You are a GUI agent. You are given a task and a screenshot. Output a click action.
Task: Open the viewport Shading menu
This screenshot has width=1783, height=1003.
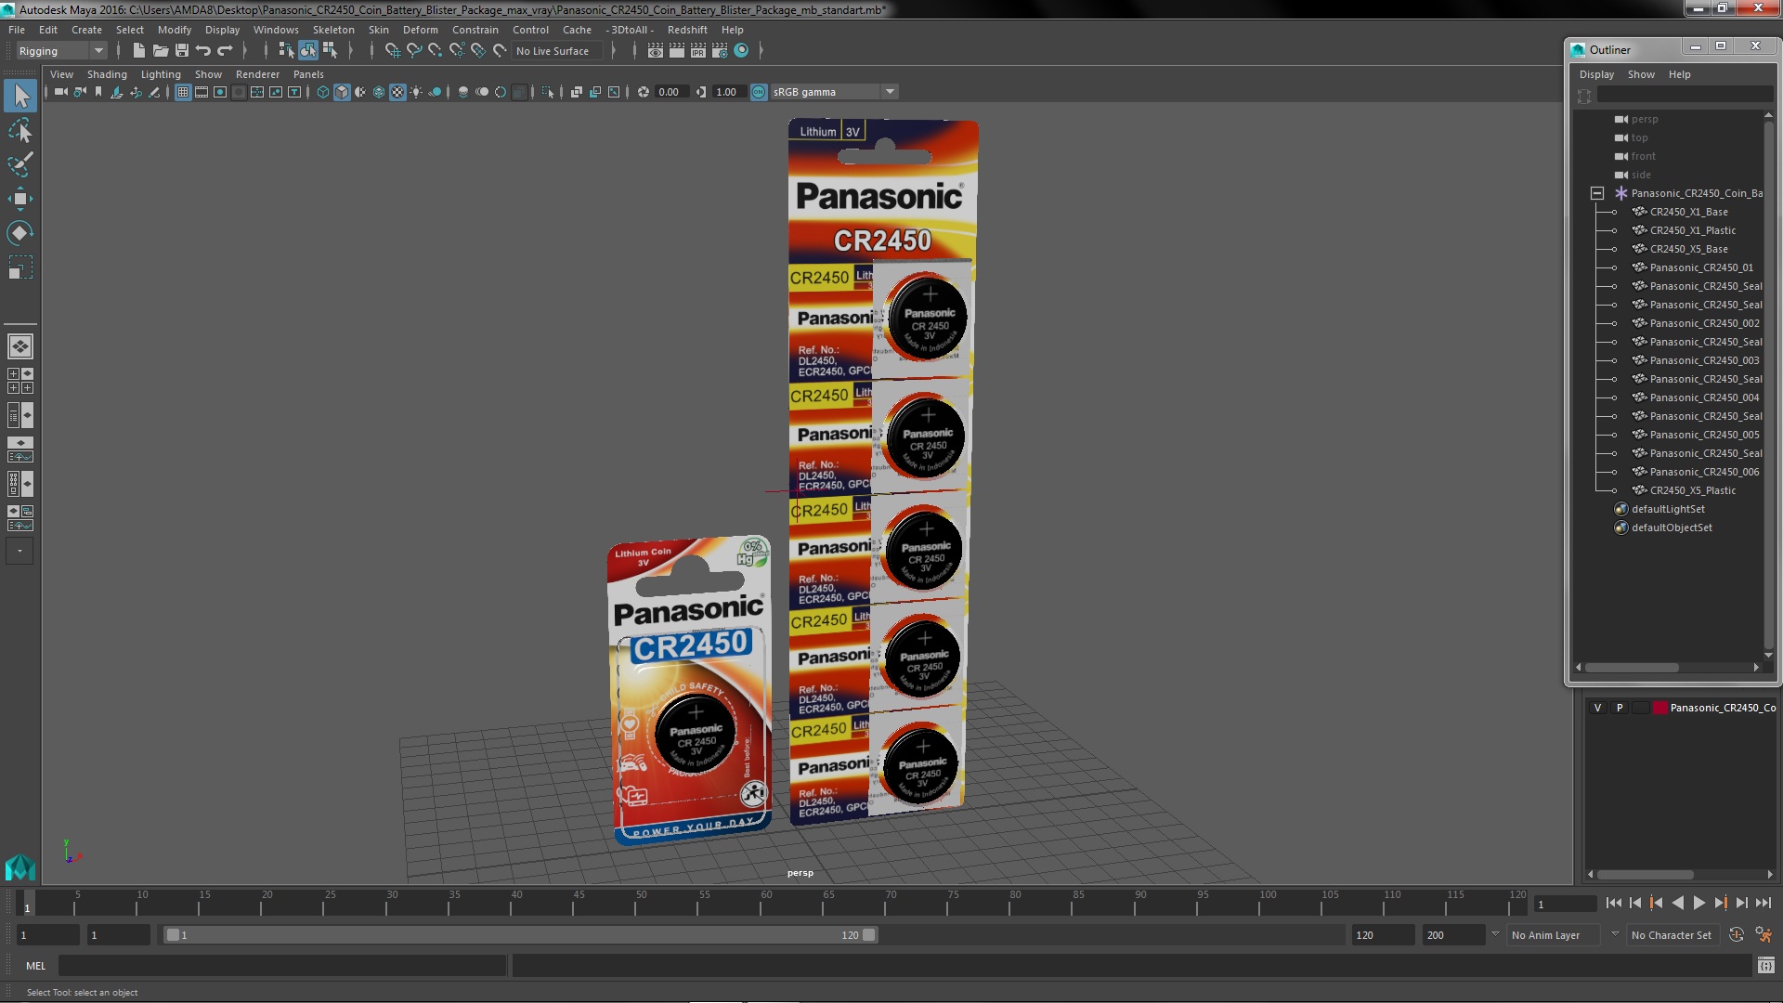point(107,74)
